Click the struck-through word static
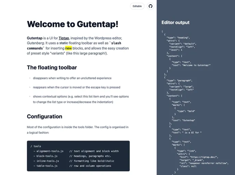 pos(64,43)
